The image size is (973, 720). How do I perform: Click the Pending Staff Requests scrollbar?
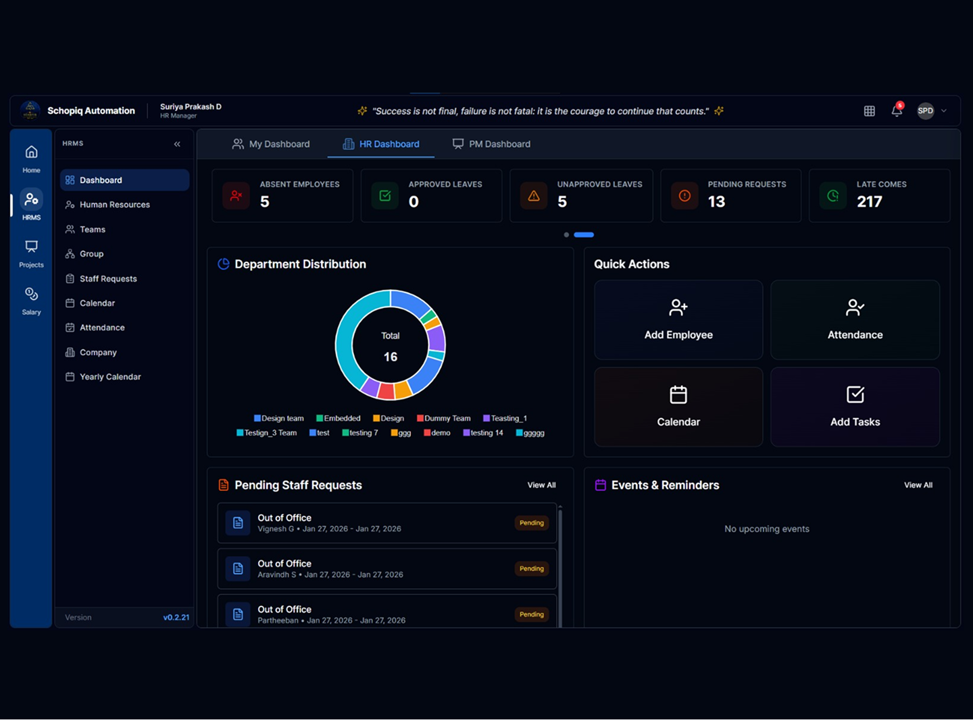(560, 567)
